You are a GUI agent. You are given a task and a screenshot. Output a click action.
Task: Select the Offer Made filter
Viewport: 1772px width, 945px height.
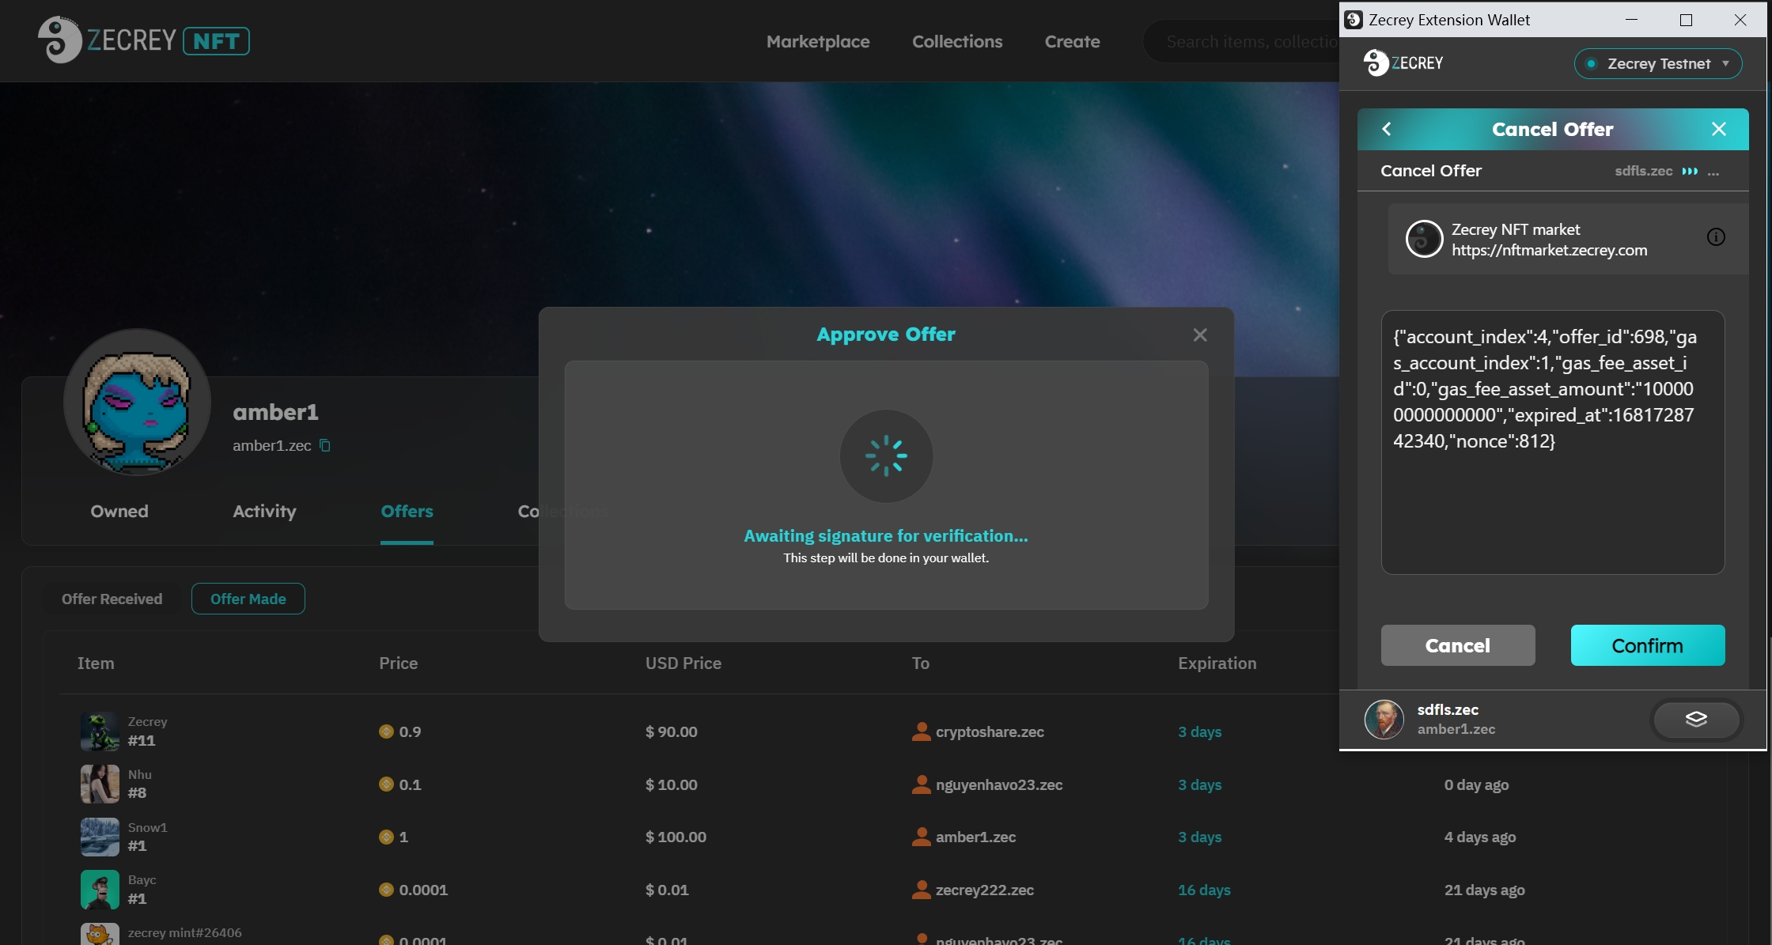tap(248, 599)
